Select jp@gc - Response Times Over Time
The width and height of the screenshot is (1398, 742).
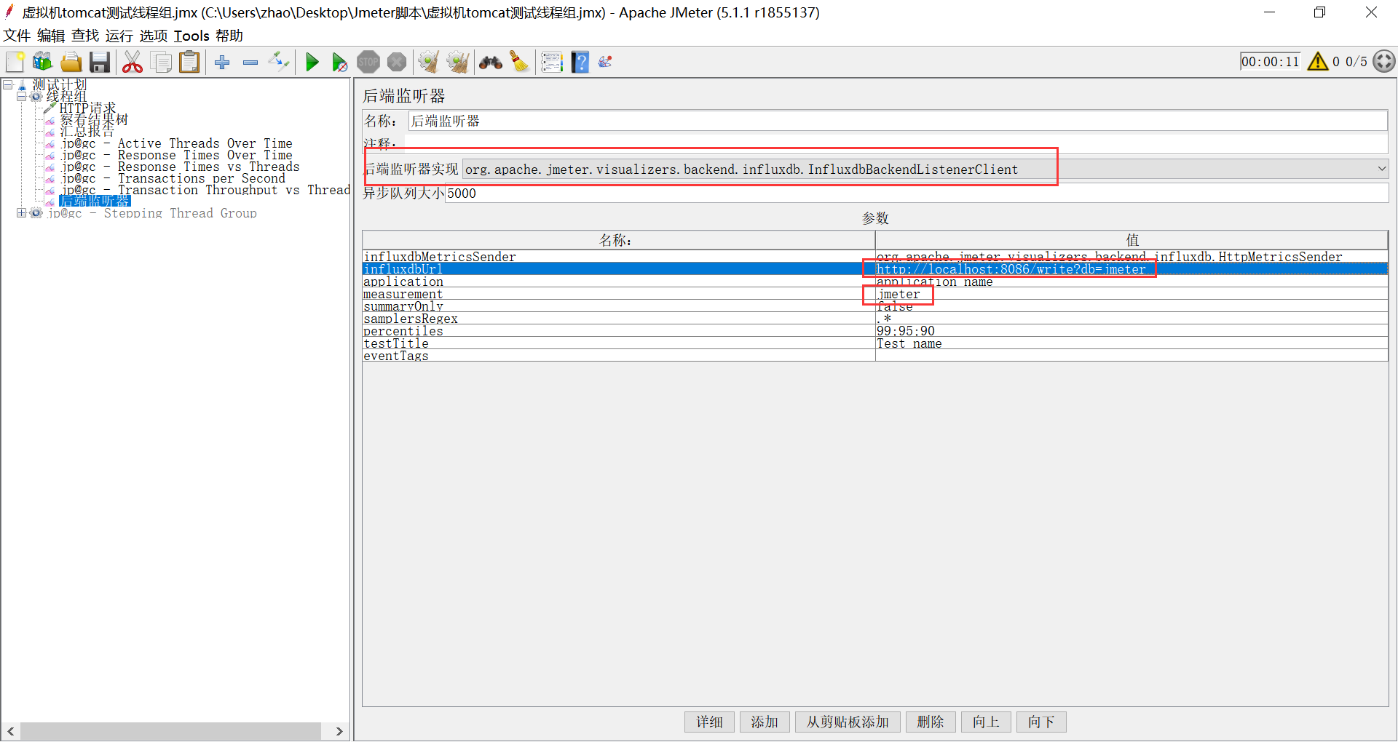(177, 155)
